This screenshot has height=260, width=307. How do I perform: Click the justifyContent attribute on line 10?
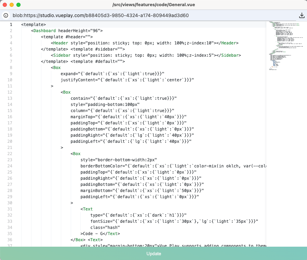click(127, 80)
